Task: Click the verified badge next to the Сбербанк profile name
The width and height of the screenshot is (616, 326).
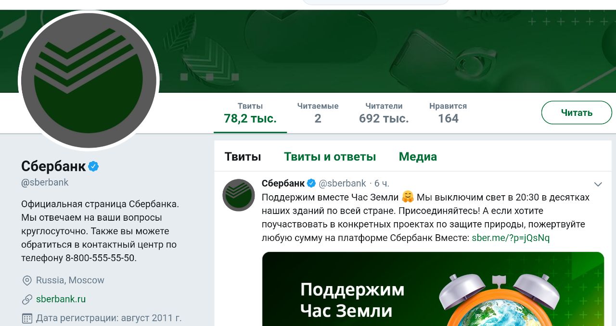Action: (x=93, y=166)
